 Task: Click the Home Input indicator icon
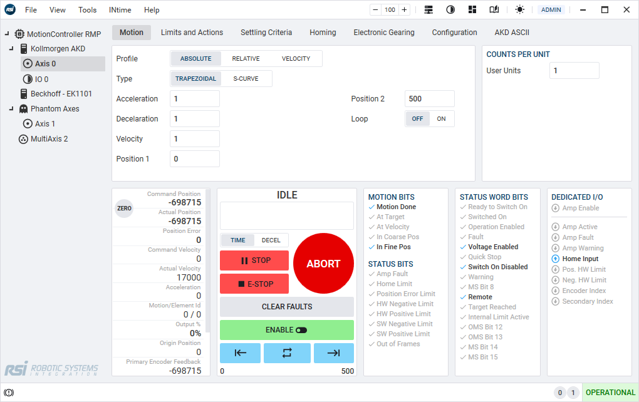pos(556,259)
